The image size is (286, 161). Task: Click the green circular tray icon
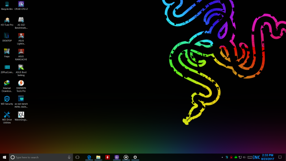pos(236,157)
